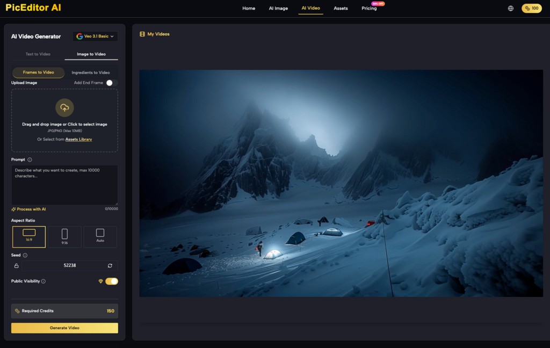Open the Veo 3.1 Basic model dropdown
The height and width of the screenshot is (348, 550).
point(95,37)
